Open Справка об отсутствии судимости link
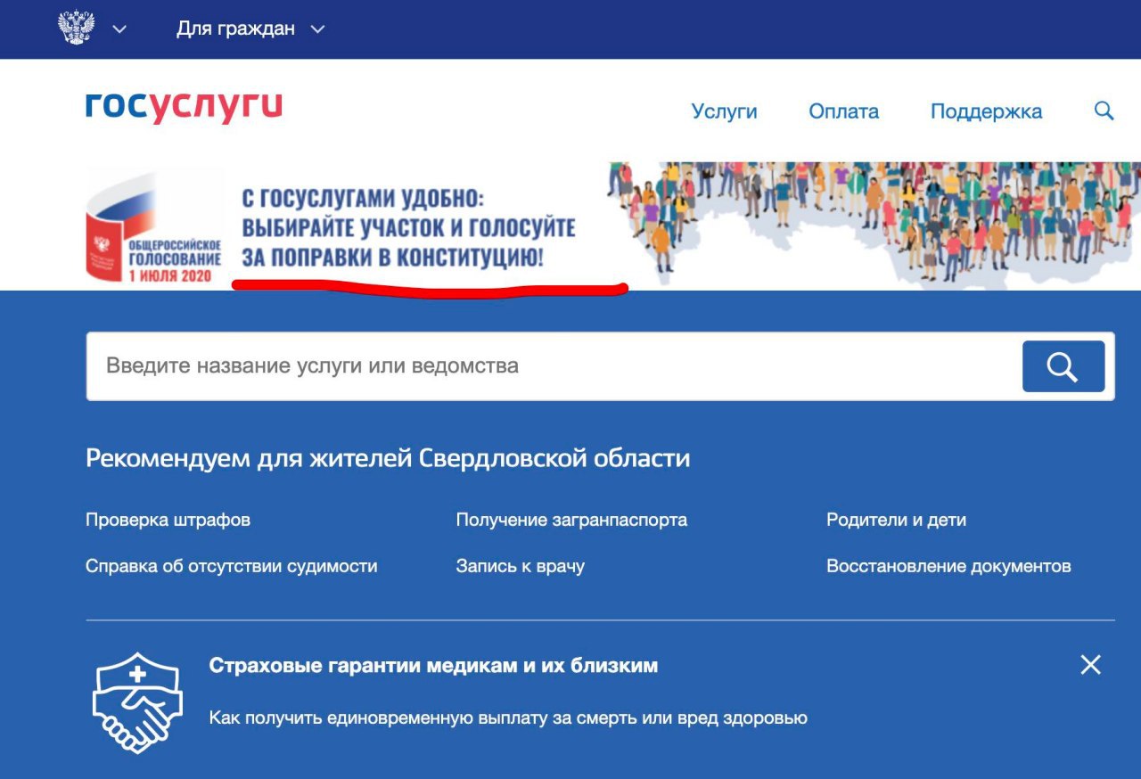The image size is (1141, 779). click(231, 566)
